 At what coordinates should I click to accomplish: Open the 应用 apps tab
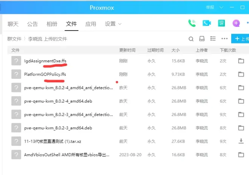point(91,24)
